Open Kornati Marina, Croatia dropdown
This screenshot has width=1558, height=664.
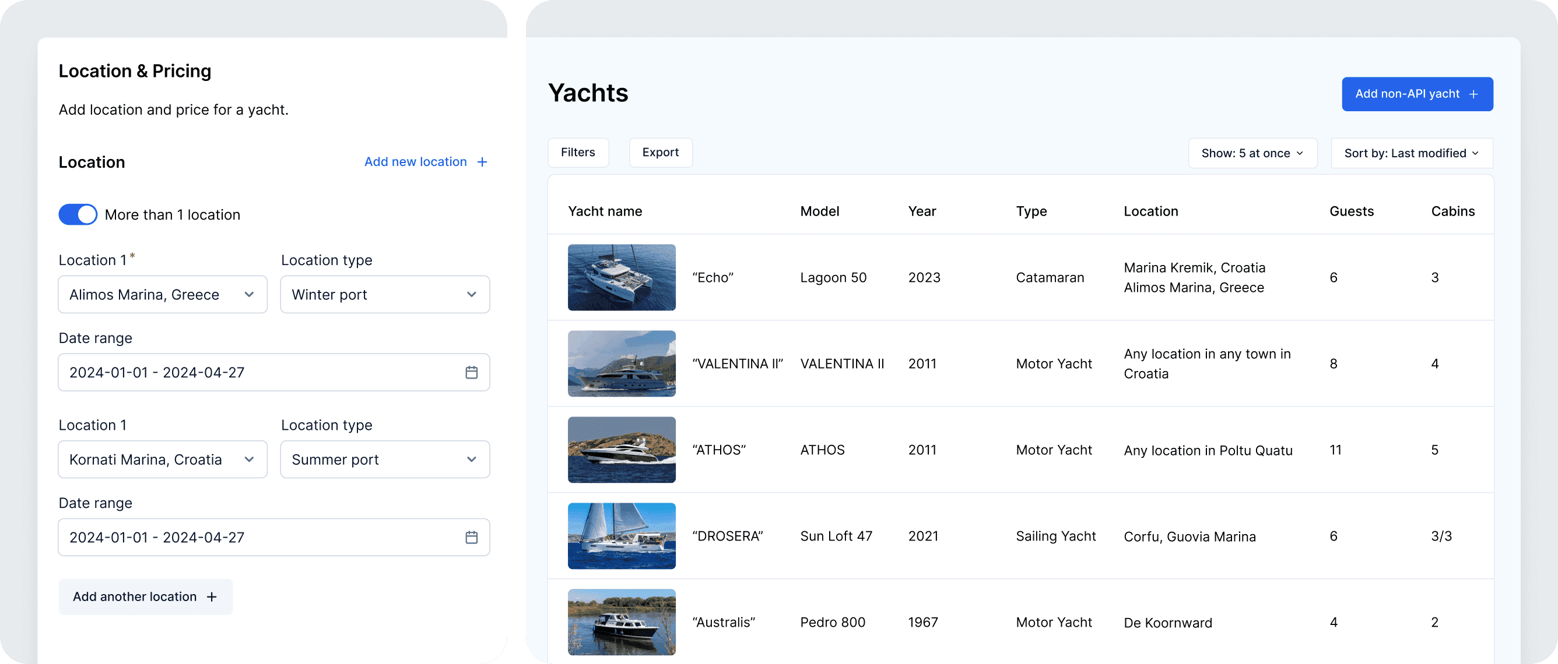tap(162, 460)
